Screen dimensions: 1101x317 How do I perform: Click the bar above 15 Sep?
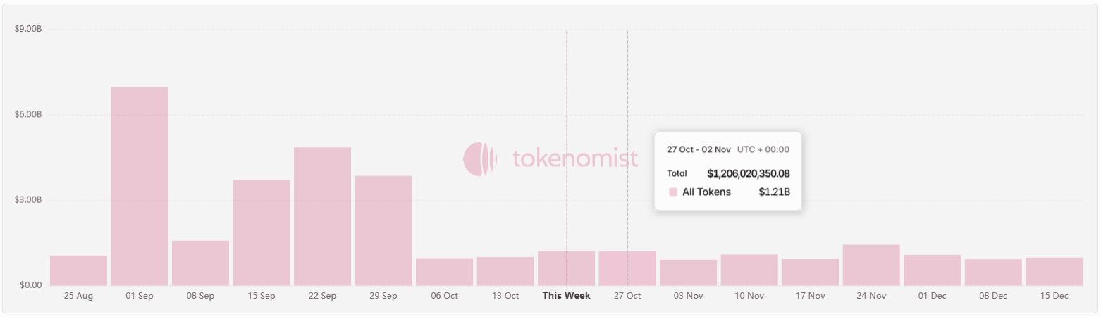pyautogui.click(x=262, y=232)
